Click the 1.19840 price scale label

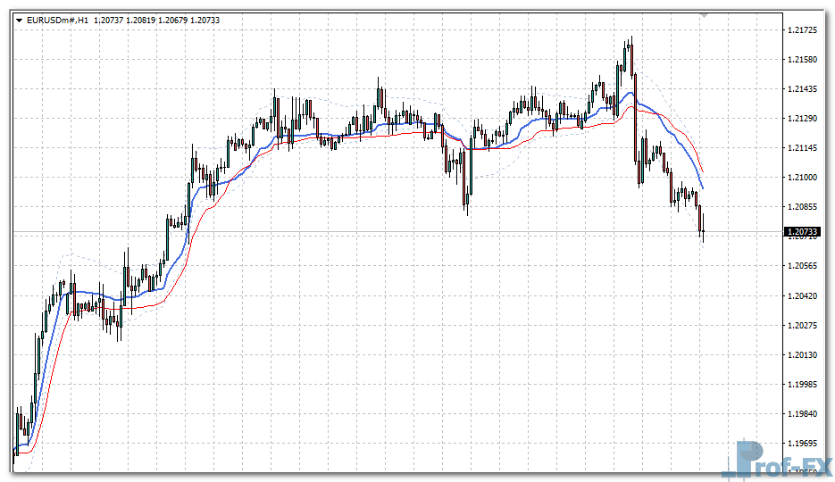[804, 413]
